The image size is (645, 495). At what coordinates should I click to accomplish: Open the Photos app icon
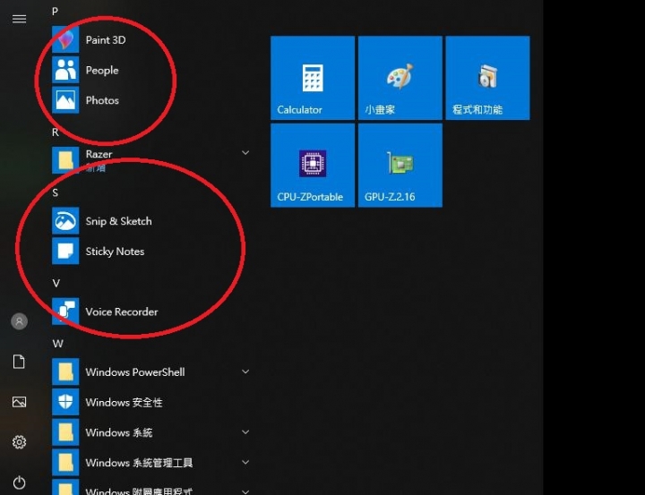pyautogui.click(x=65, y=100)
